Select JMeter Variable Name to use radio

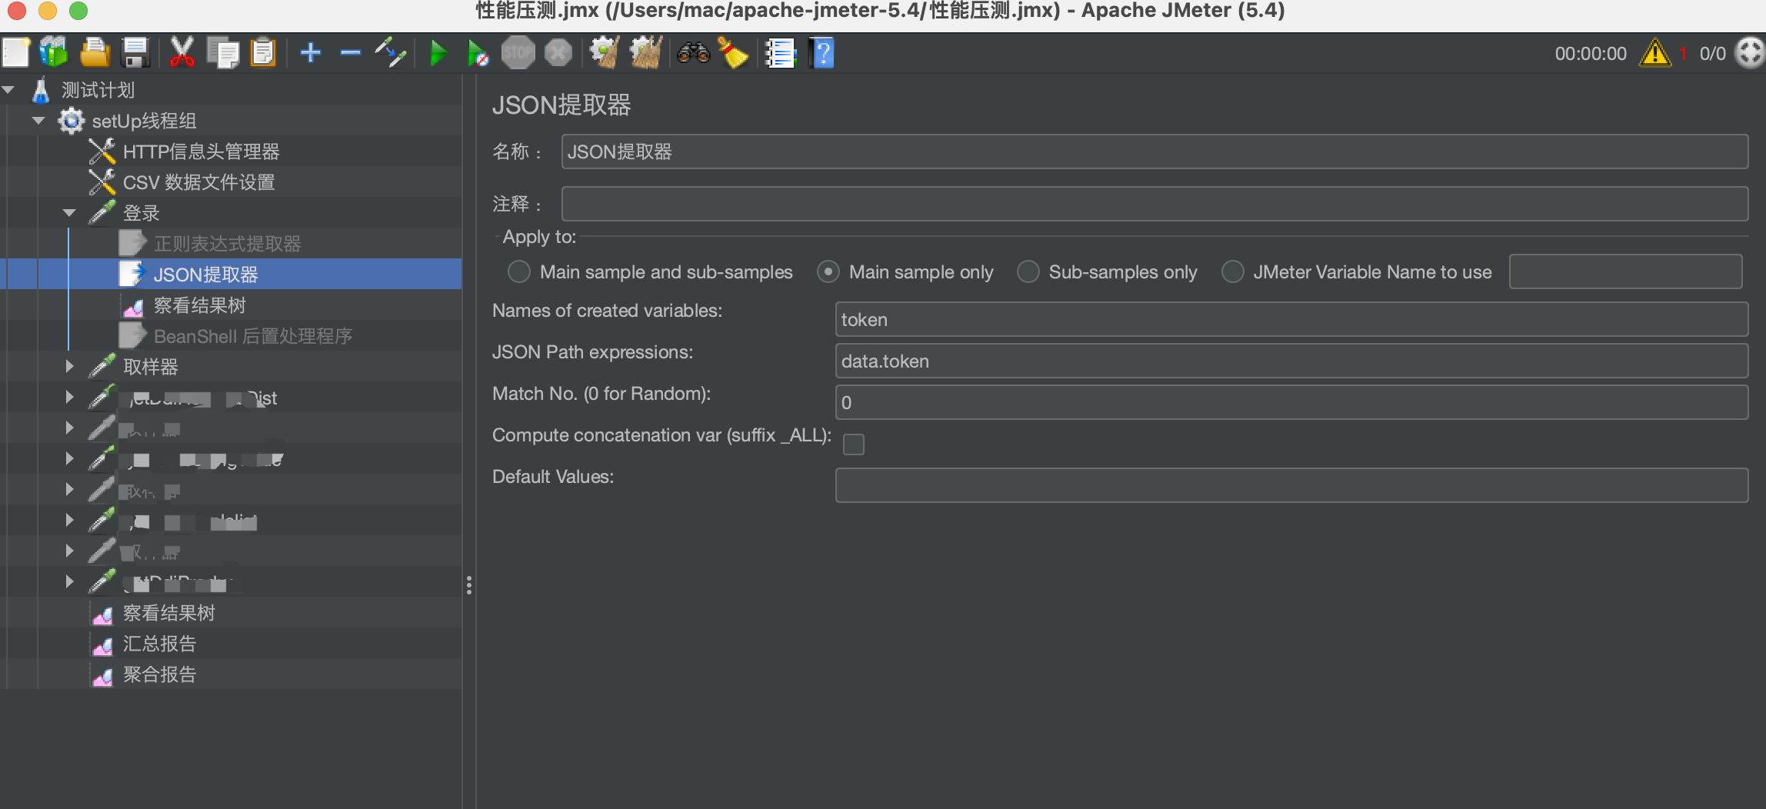pyautogui.click(x=1233, y=271)
